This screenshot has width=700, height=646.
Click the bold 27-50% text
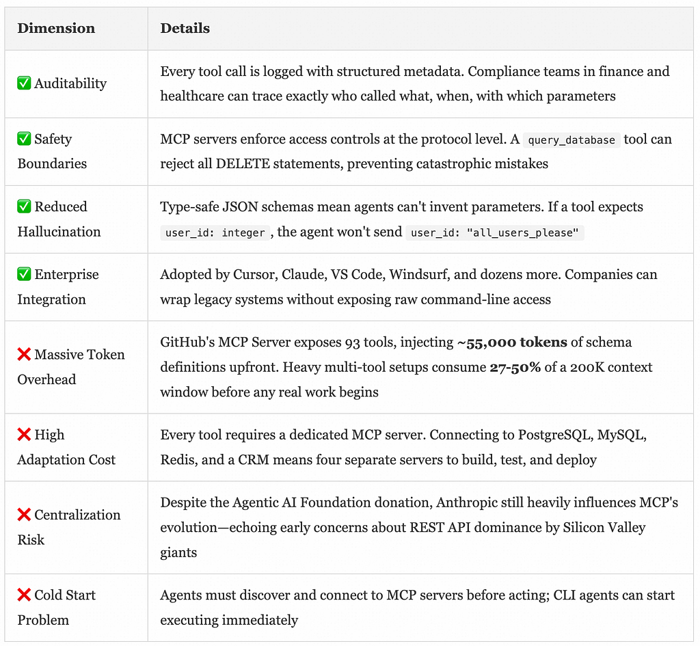click(x=515, y=367)
